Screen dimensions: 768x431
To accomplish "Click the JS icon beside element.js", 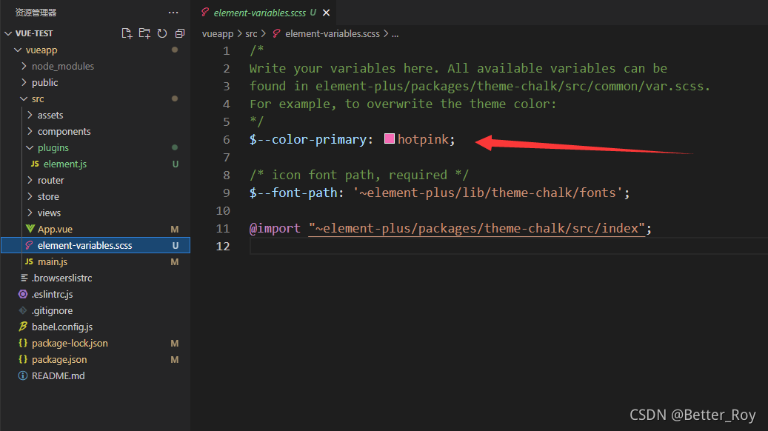I will point(35,164).
